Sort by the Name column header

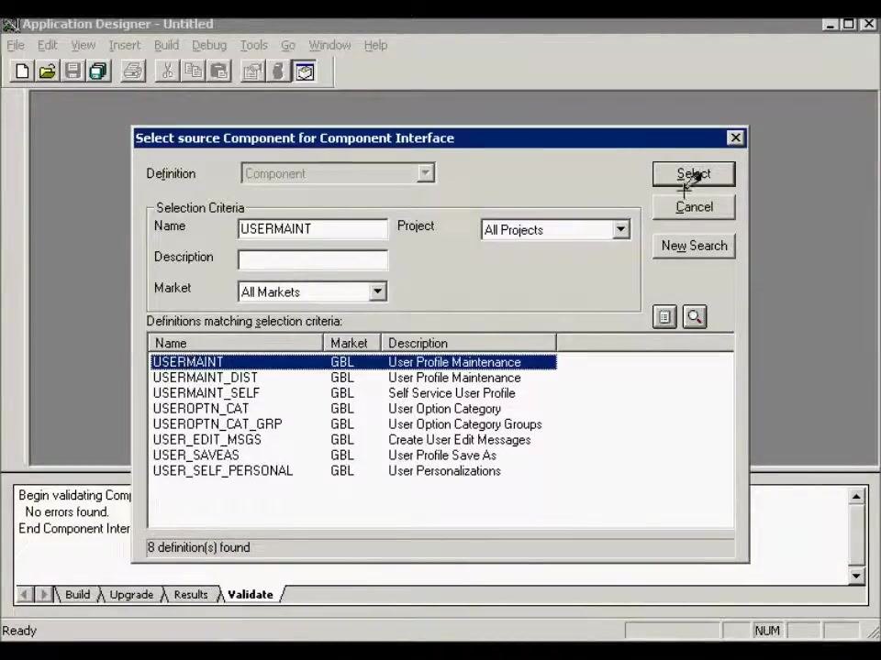click(x=236, y=343)
